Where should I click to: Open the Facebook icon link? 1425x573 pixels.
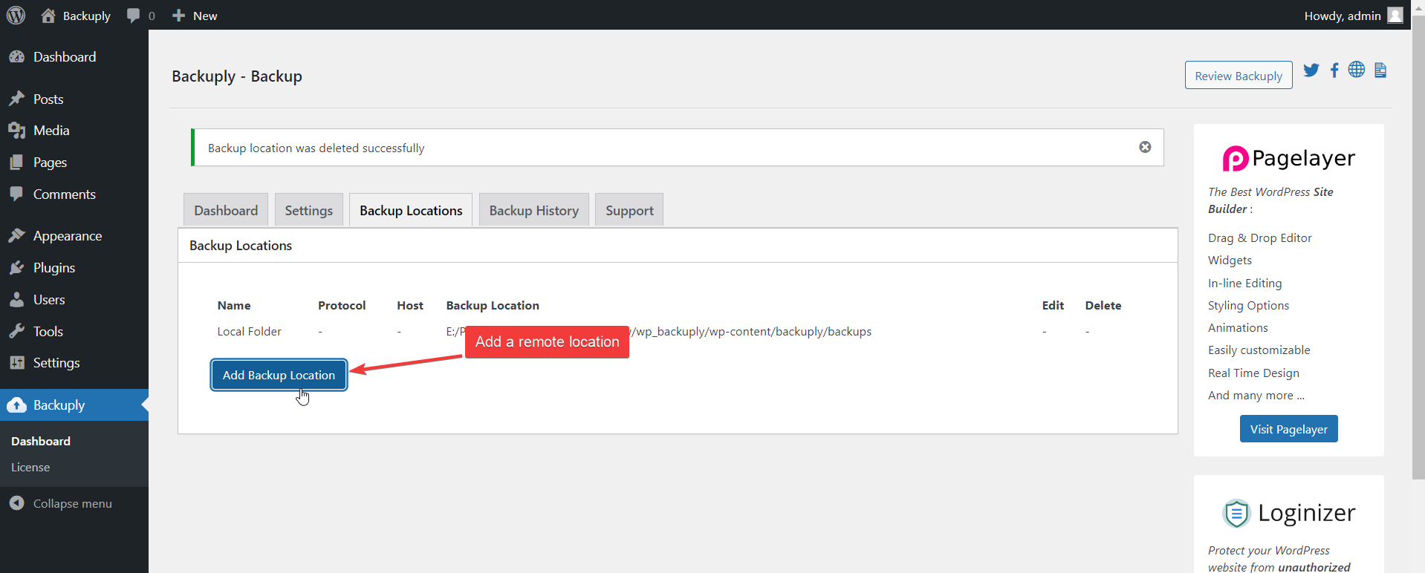(x=1334, y=71)
